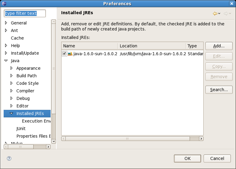This screenshot has height=169, width=236.
Task: Sort the table by Location column header
Action: pos(151,46)
